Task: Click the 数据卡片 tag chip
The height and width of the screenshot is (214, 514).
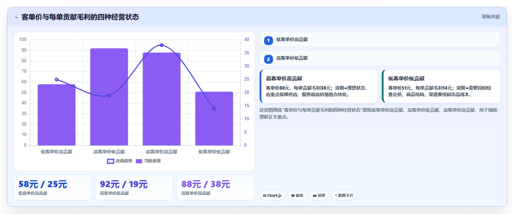Action: point(344,195)
